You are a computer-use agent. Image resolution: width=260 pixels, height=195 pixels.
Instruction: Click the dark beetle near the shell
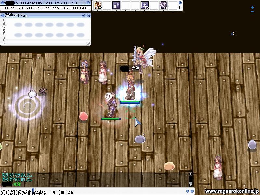(43, 91)
